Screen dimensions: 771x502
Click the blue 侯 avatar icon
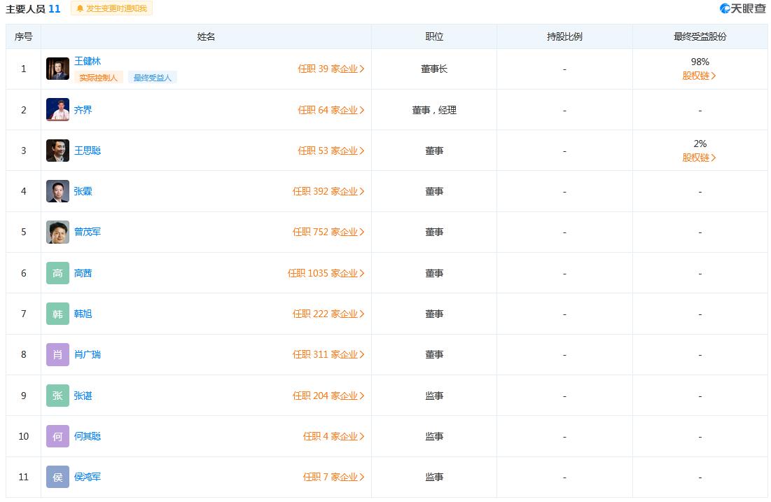point(57,477)
